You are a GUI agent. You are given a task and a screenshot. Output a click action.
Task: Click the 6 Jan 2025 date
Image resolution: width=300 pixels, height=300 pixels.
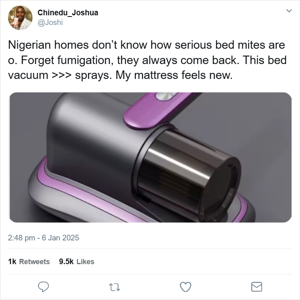(x=61, y=238)
